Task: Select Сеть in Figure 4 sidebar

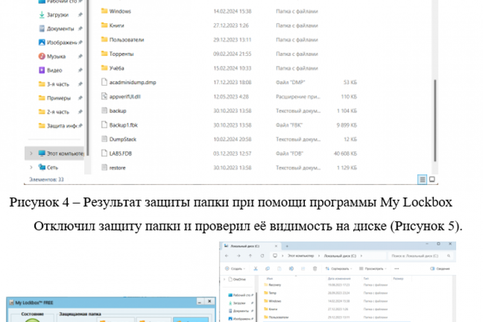Action: point(48,167)
